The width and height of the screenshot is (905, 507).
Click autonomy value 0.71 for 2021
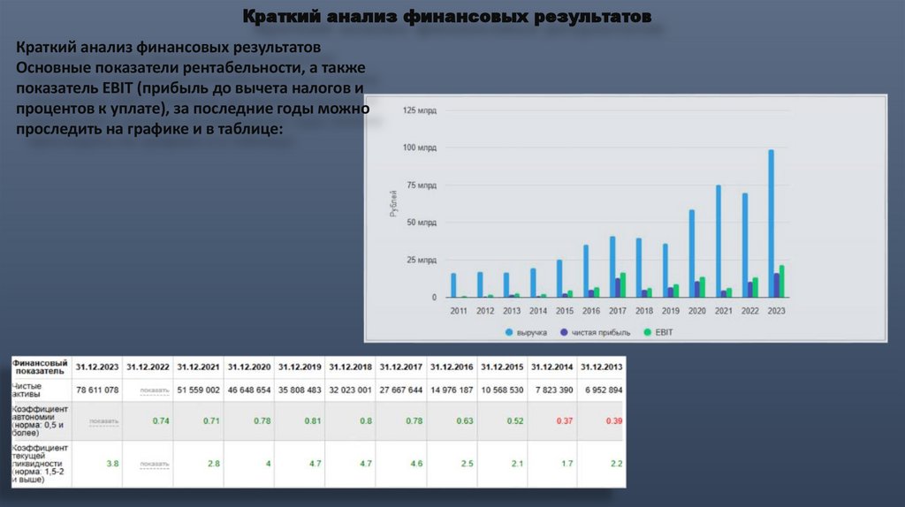211,421
